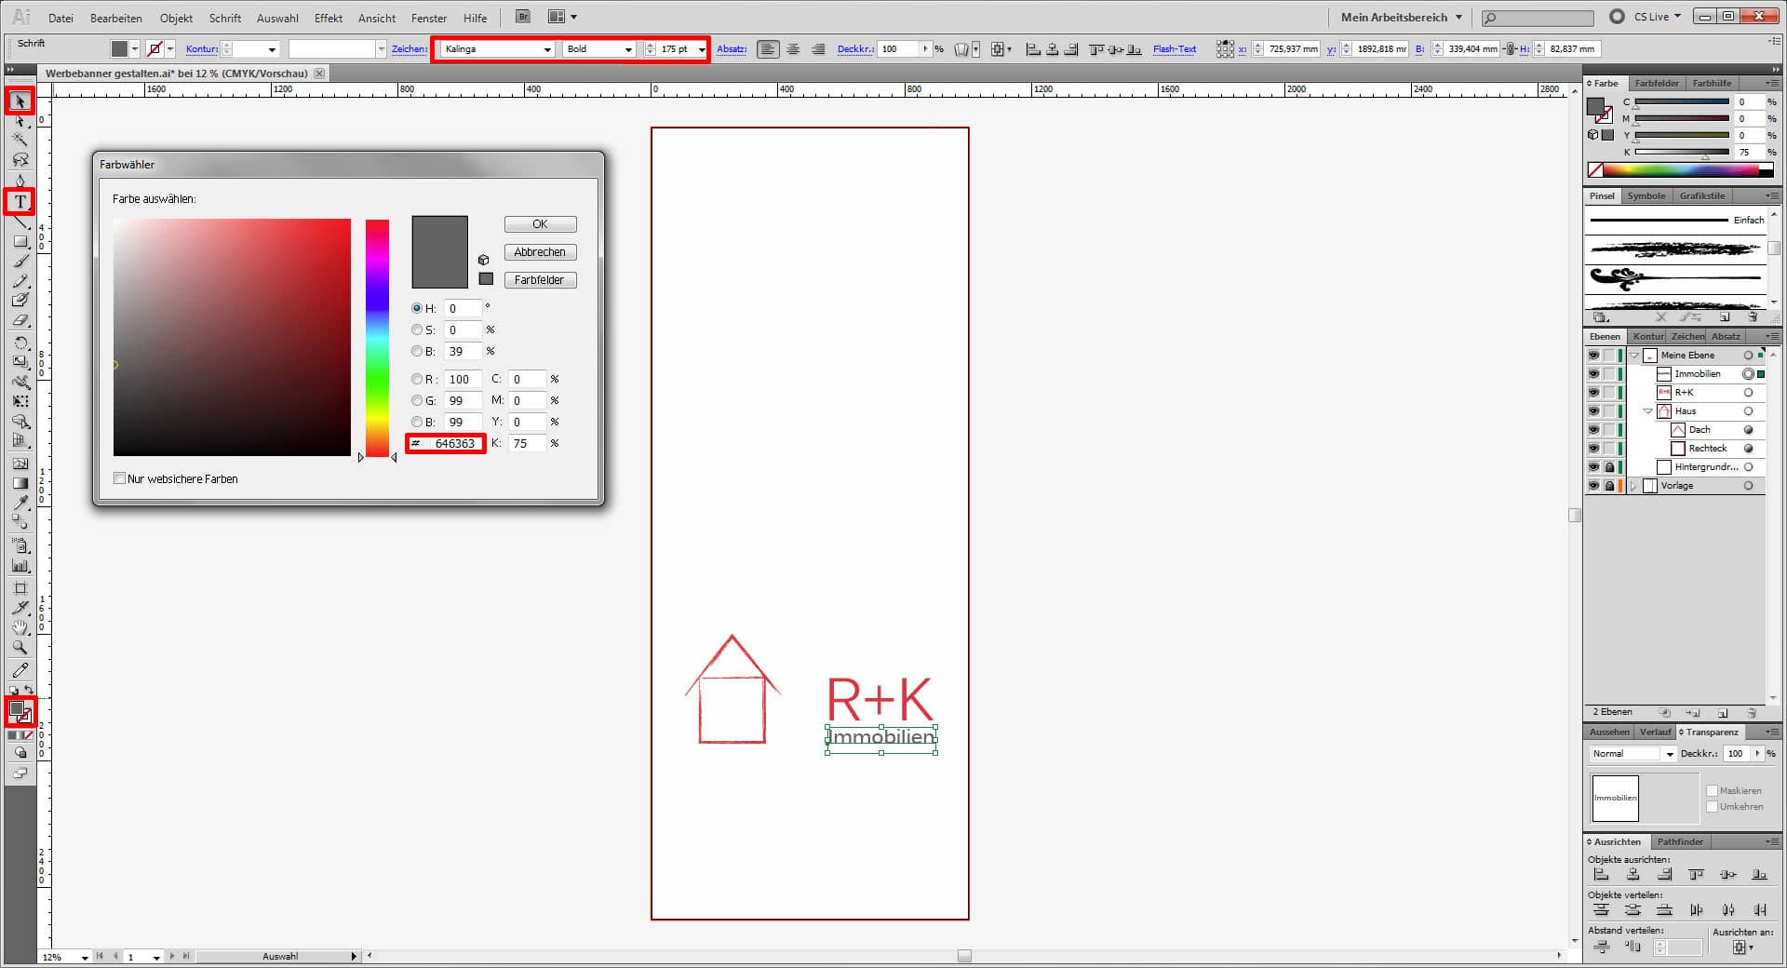Select the Selection tool arrow
This screenshot has width=1787, height=968.
click(x=20, y=101)
